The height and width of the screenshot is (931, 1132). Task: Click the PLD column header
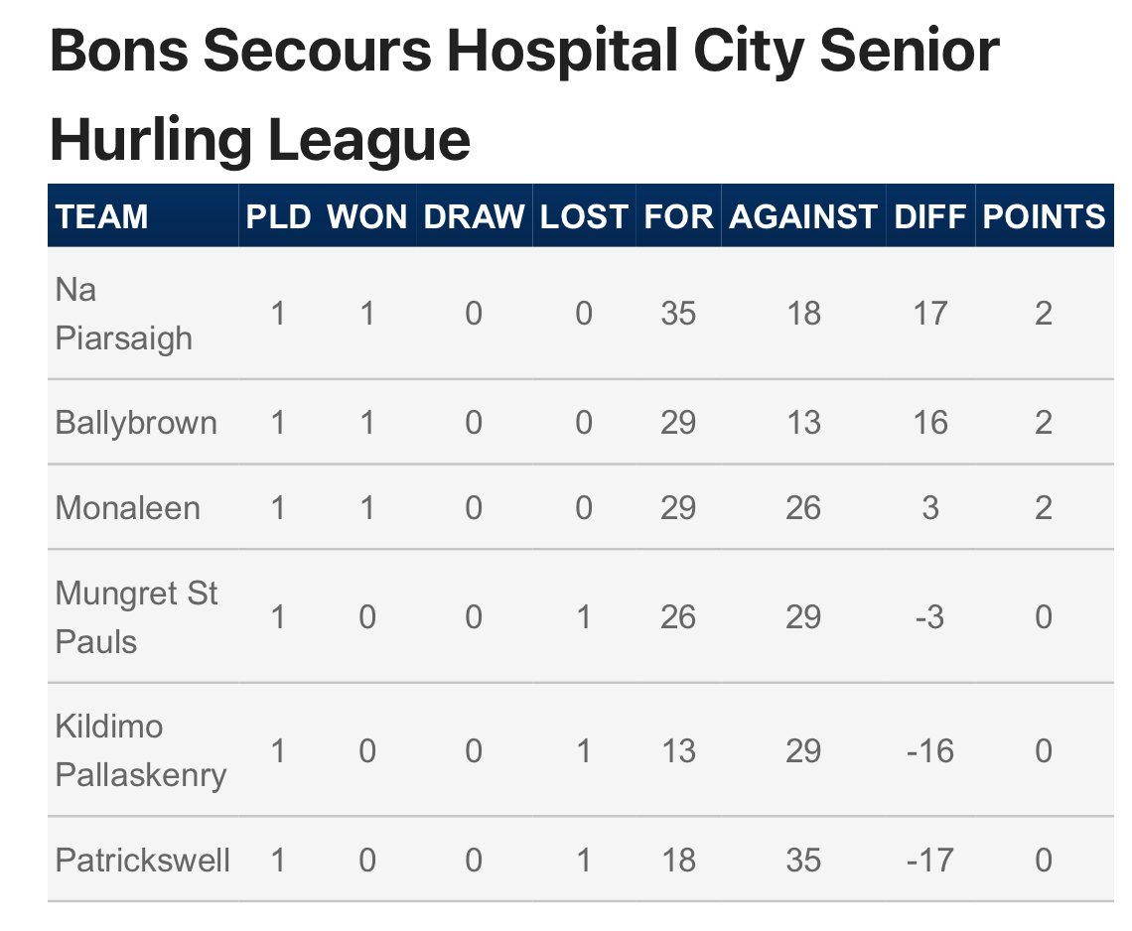coord(278,216)
